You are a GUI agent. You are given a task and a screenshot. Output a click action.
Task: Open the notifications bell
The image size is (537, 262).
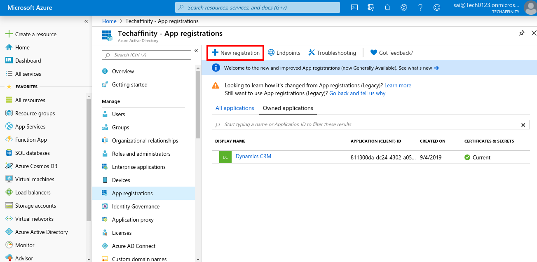click(387, 7)
